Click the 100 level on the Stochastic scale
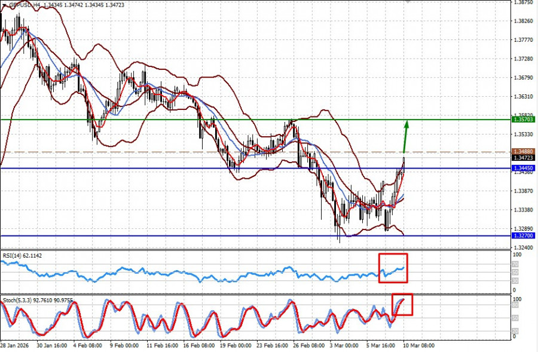The width and height of the screenshot is (538, 352). 516,299
